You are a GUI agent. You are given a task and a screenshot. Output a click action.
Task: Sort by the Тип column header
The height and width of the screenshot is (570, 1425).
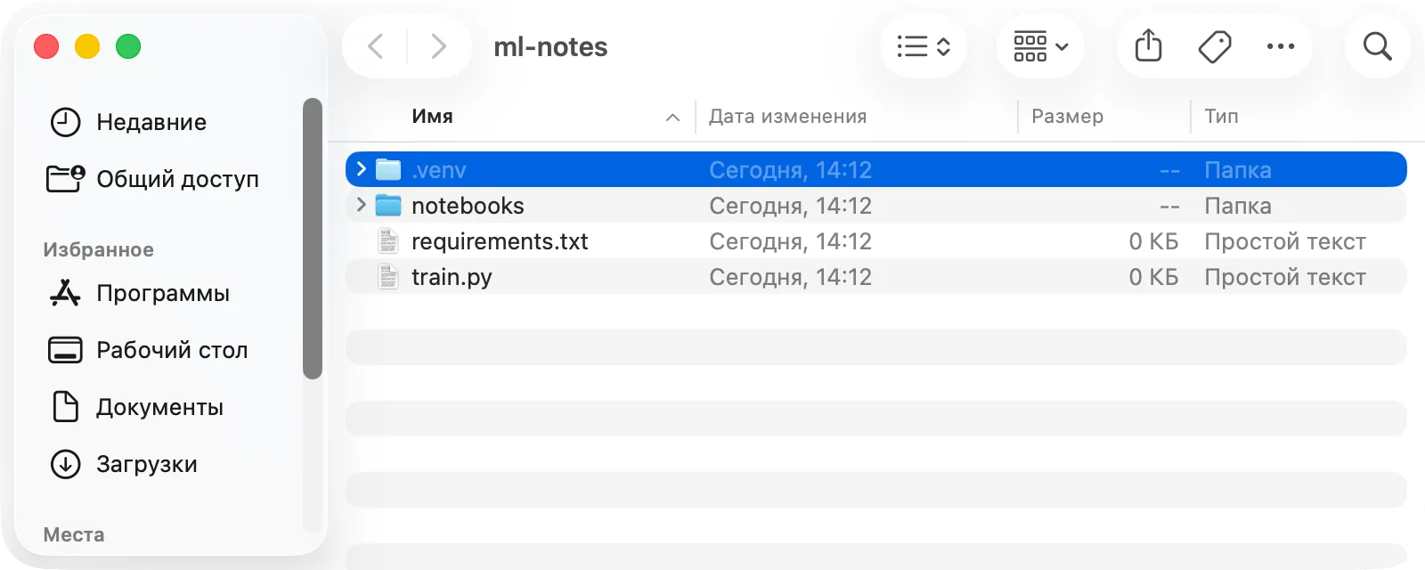1221,116
